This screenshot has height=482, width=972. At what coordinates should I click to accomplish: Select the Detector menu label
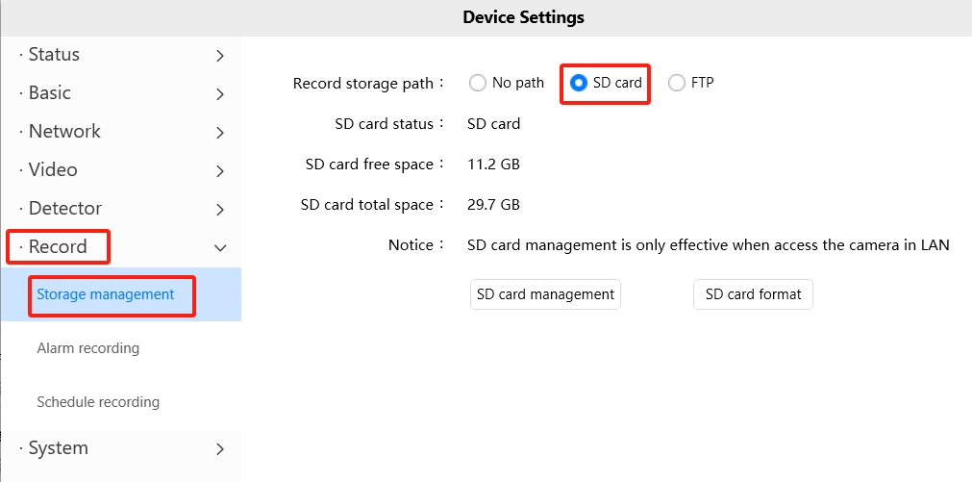(x=64, y=209)
